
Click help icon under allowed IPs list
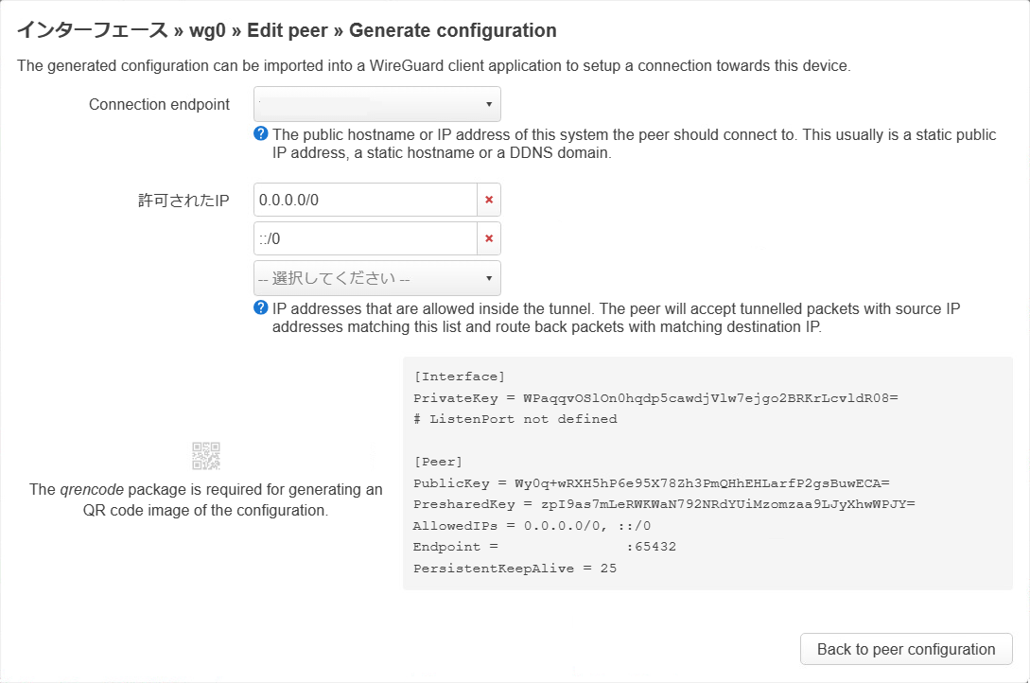[261, 308]
